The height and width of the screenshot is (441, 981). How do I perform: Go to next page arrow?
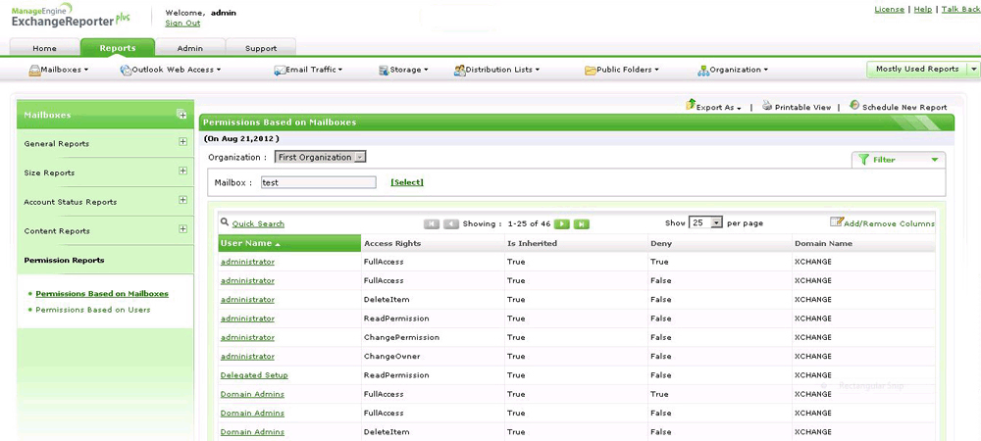(x=563, y=223)
